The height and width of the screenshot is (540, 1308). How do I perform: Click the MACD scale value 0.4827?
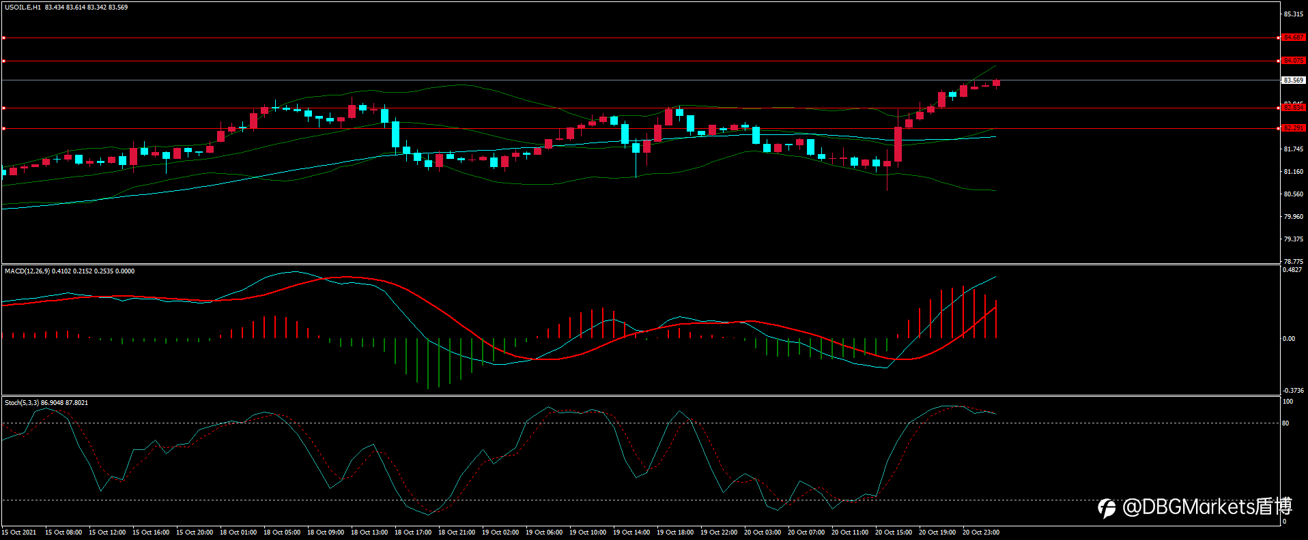coord(1292,270)
